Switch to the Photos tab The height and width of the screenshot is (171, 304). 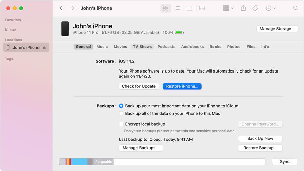coord(234,47)
